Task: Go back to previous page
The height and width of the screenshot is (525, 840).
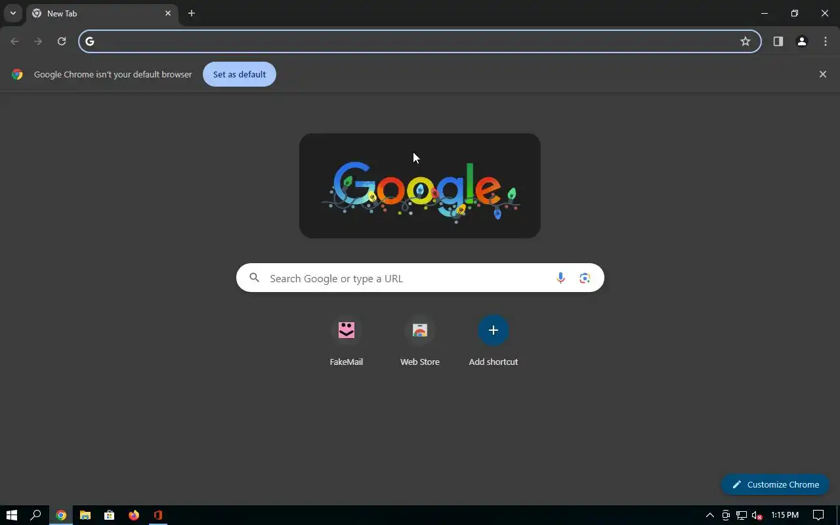Action: [x=14, y=41]
